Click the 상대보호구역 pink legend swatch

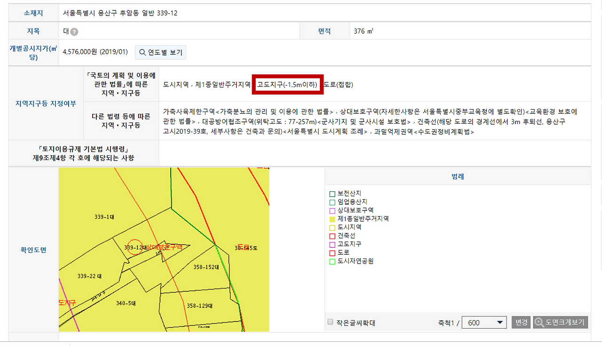point(332,210)
